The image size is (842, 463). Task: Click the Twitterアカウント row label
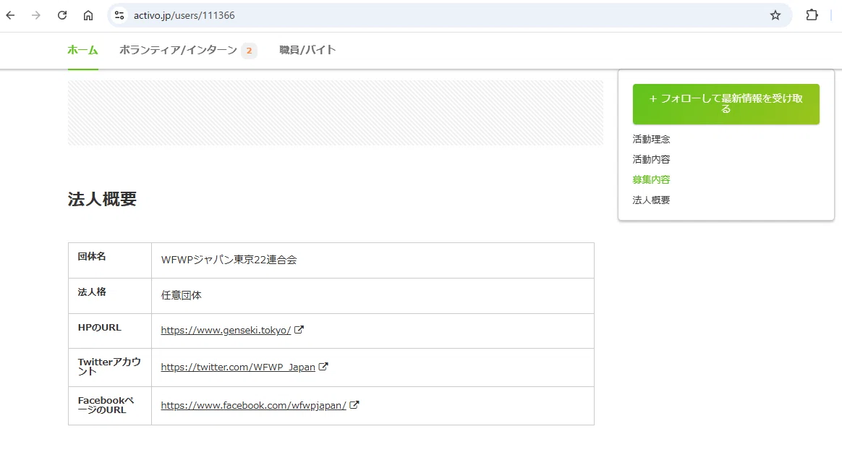point(109,367)
